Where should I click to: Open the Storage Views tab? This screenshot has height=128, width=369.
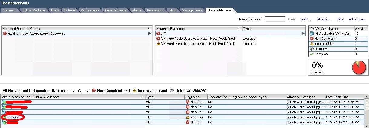pos(192,10)
